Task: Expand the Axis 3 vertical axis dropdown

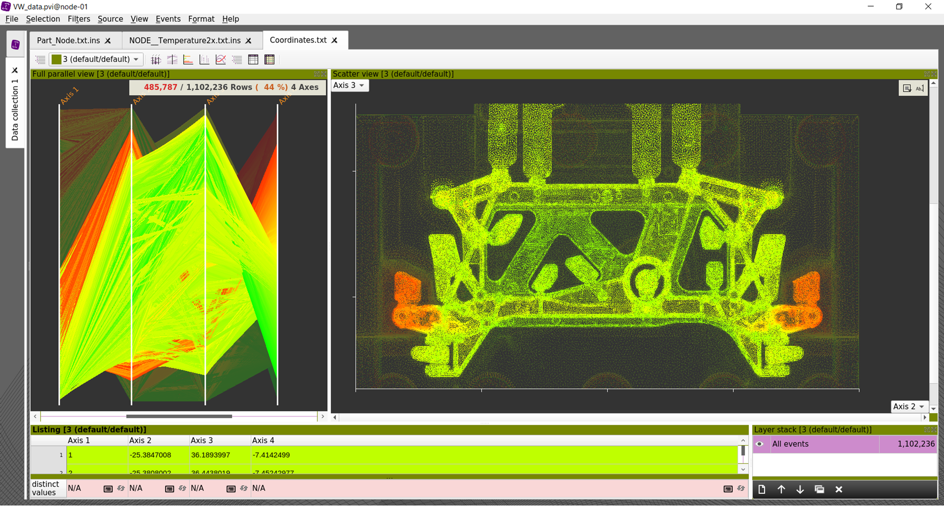Action: click(x=349, y=85)
